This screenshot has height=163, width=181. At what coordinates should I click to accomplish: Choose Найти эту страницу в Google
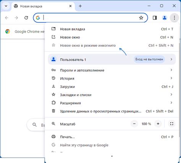112,145
